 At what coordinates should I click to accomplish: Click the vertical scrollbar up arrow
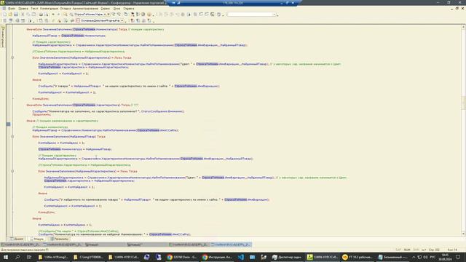463,27
